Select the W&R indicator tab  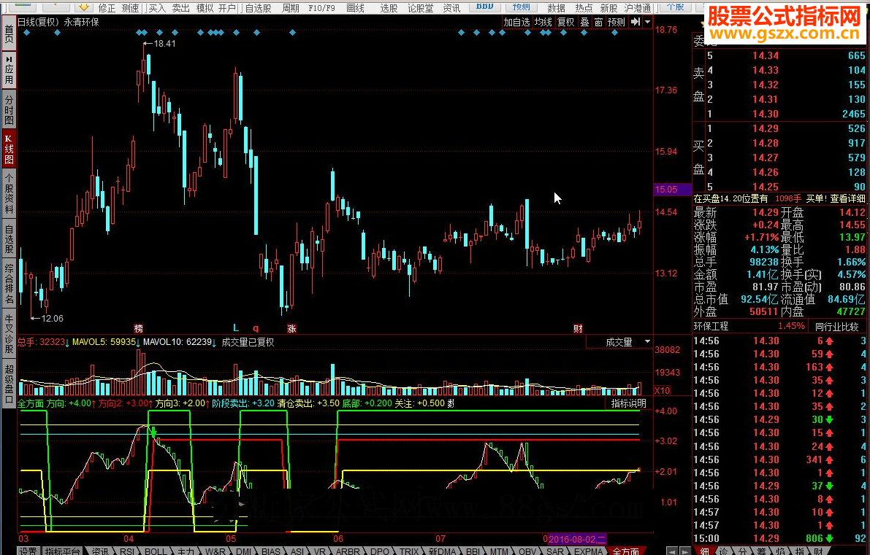point(215,551)
